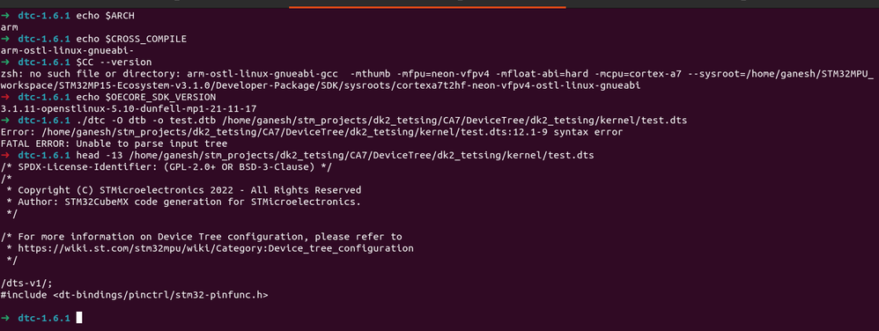Image resolution: width=879 pixels, height=331 pixels.
Task: Click the #include stm32-pinfunc.h line
Action: [x=134, y=295]
